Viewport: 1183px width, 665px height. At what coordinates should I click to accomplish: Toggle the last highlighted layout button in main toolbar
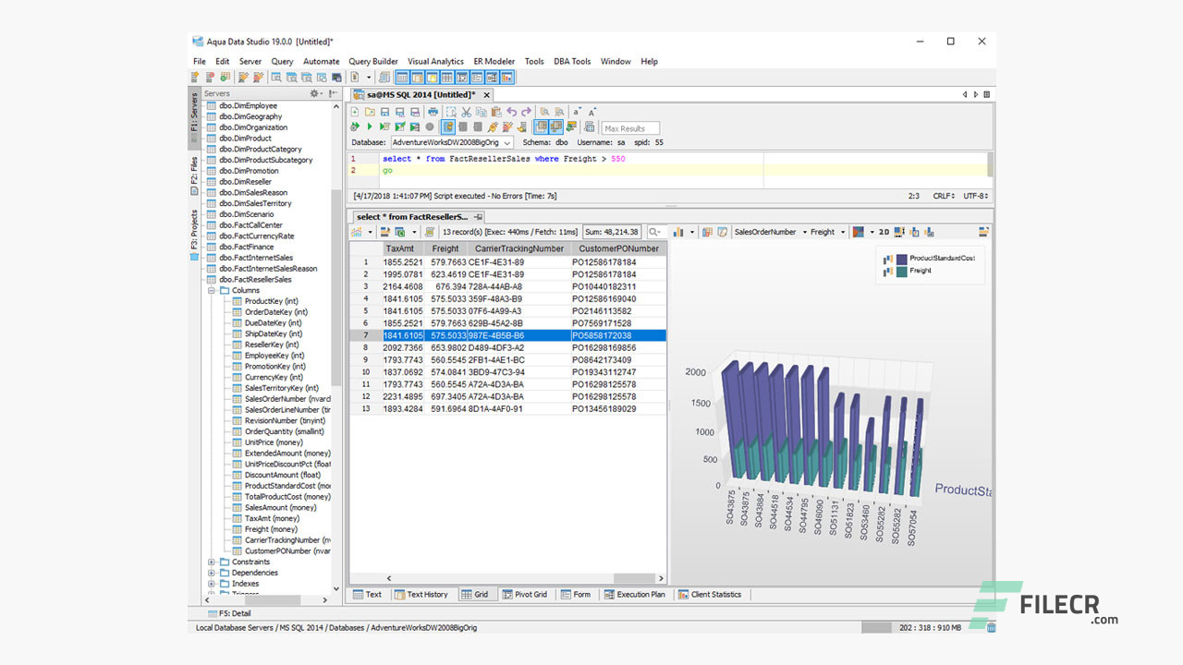pos(507,78)
